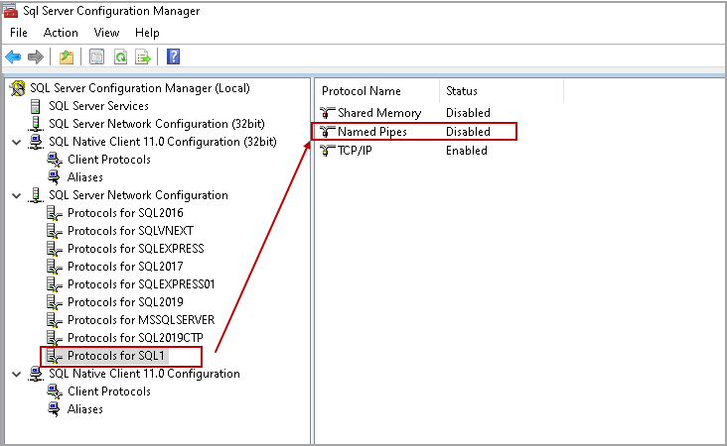Open the Action menu
The width and height of the screenshot is (727, 446).
click(61, 33)
